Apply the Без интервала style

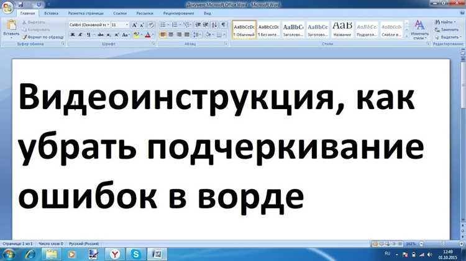coord(268,30)
